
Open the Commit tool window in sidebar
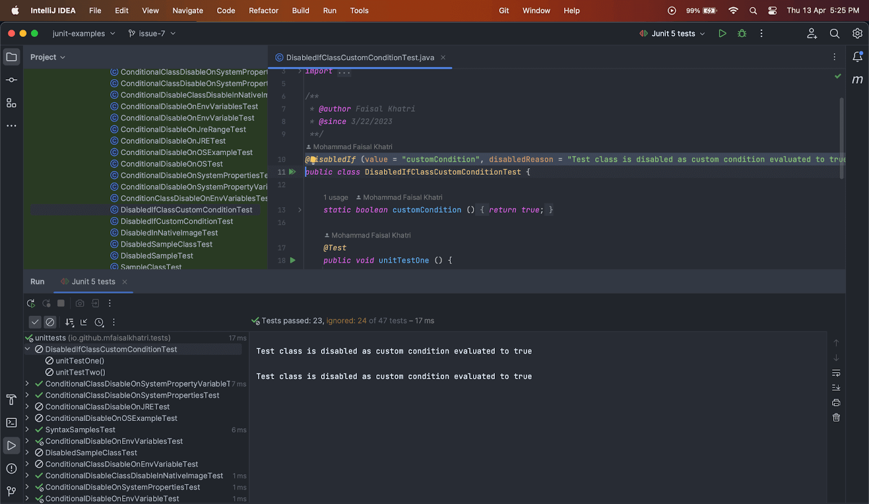11,80
